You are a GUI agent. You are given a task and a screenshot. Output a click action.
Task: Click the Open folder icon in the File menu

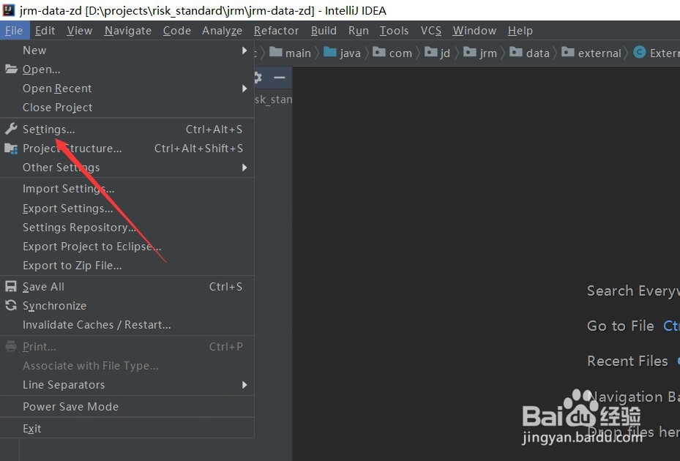(11, 69)
